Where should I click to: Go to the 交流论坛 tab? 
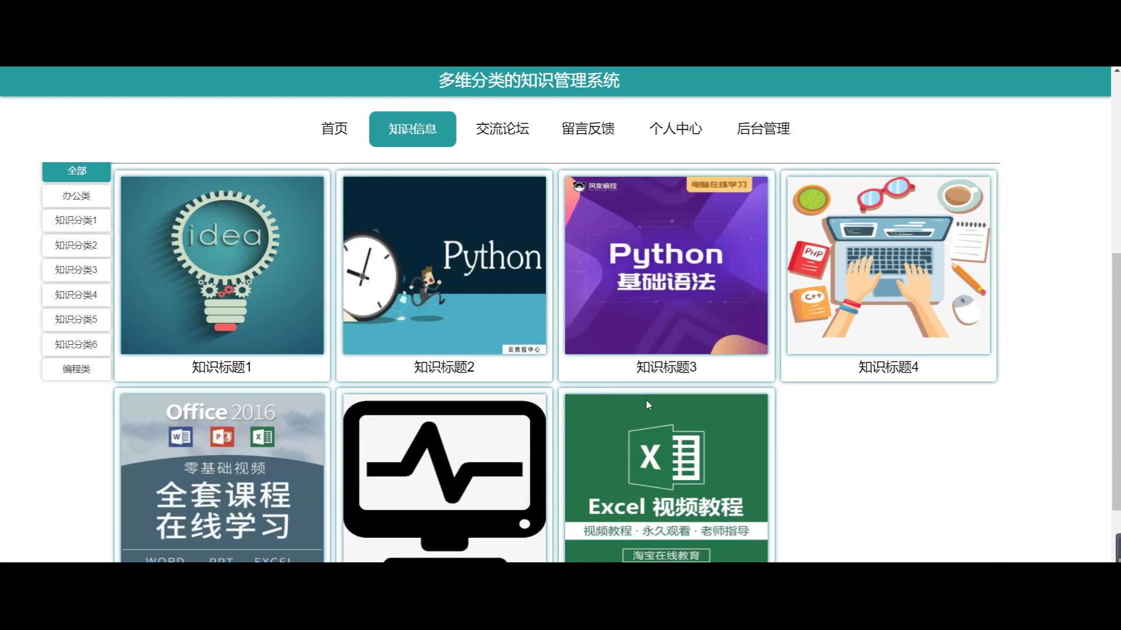503,129
